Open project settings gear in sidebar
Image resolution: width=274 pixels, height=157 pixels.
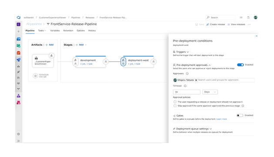[19, 134]
